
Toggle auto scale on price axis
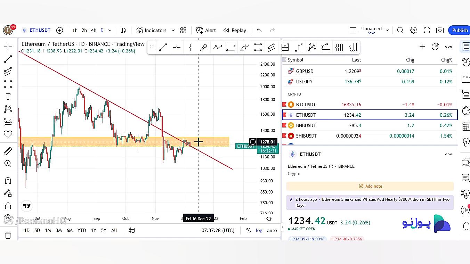click(x=272, y=230)
